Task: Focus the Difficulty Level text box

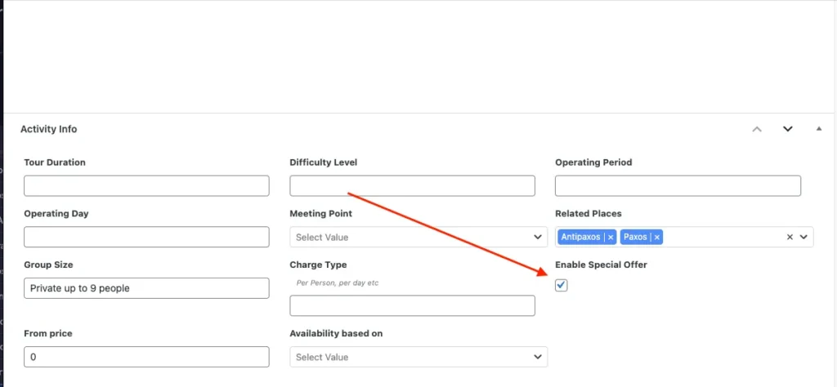Action: pyautogui.click(x=412, y=186)
